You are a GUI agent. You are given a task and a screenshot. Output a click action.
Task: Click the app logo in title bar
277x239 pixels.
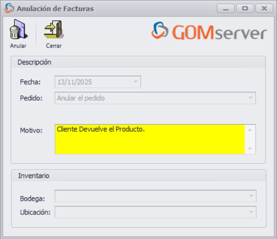pos(9,8)
